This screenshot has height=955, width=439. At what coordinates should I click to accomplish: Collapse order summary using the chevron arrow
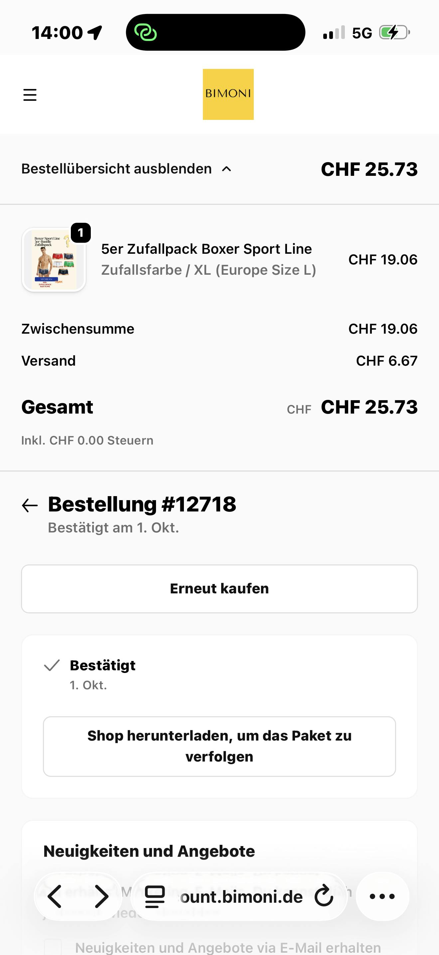tap(226, 169)
